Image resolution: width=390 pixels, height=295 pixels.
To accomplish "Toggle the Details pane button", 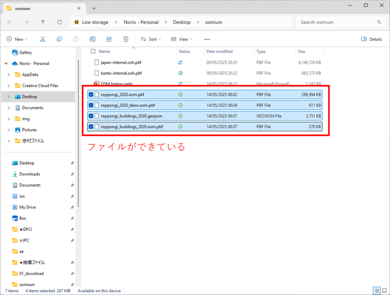I will tap(371, 39).
